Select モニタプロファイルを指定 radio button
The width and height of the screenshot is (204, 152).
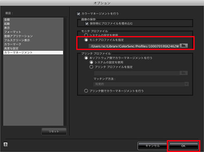86,40
